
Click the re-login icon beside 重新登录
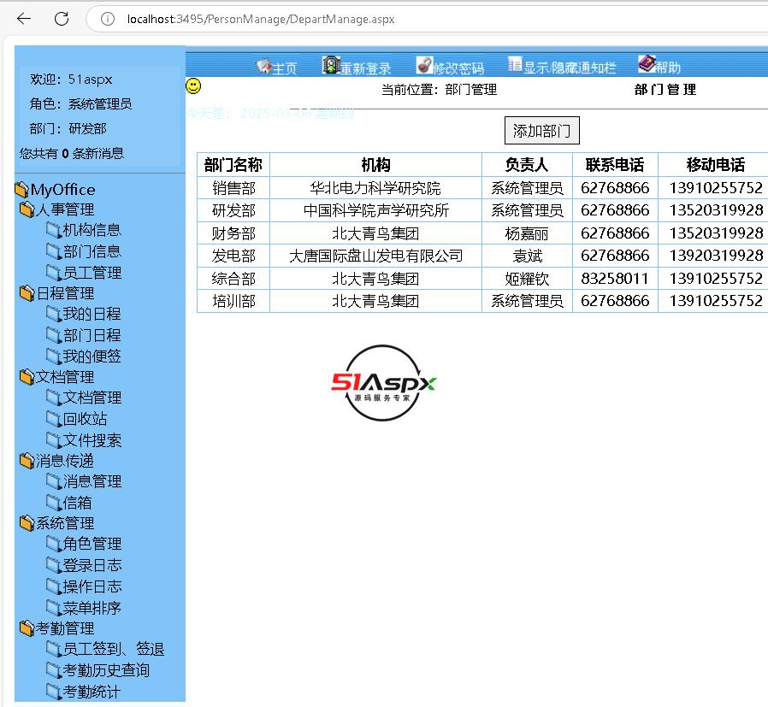pyautogui.click(x=331, y=65)
